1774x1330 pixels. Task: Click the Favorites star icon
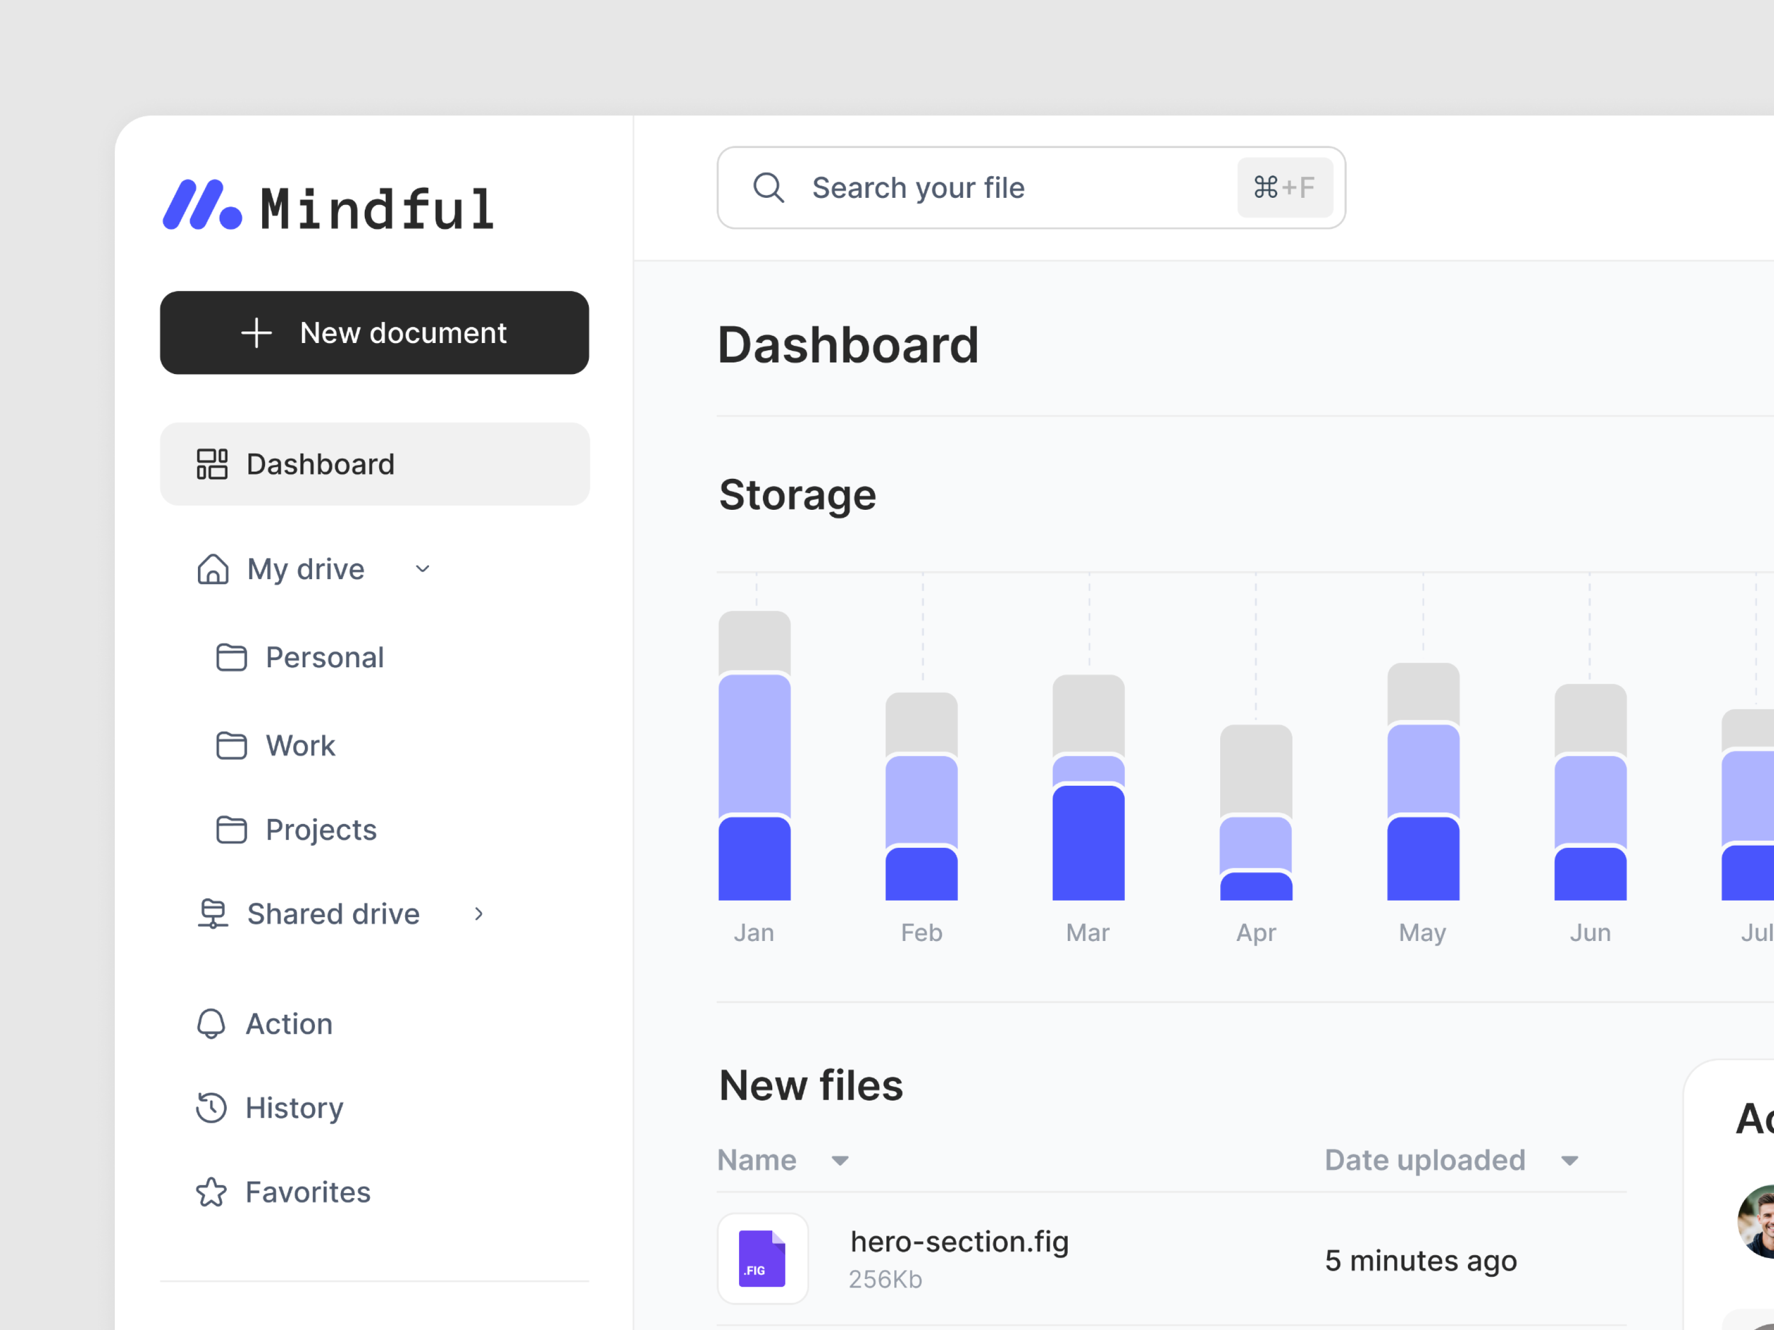(x=212, y=1192)
